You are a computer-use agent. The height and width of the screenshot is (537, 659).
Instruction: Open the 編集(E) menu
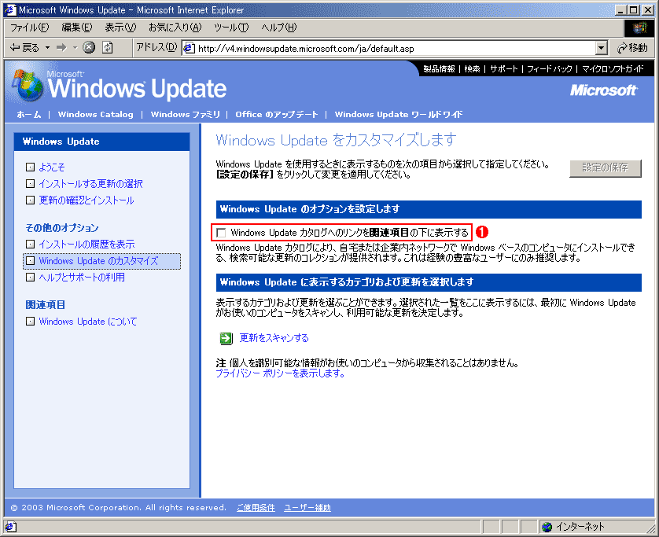(x=77, y=28)
